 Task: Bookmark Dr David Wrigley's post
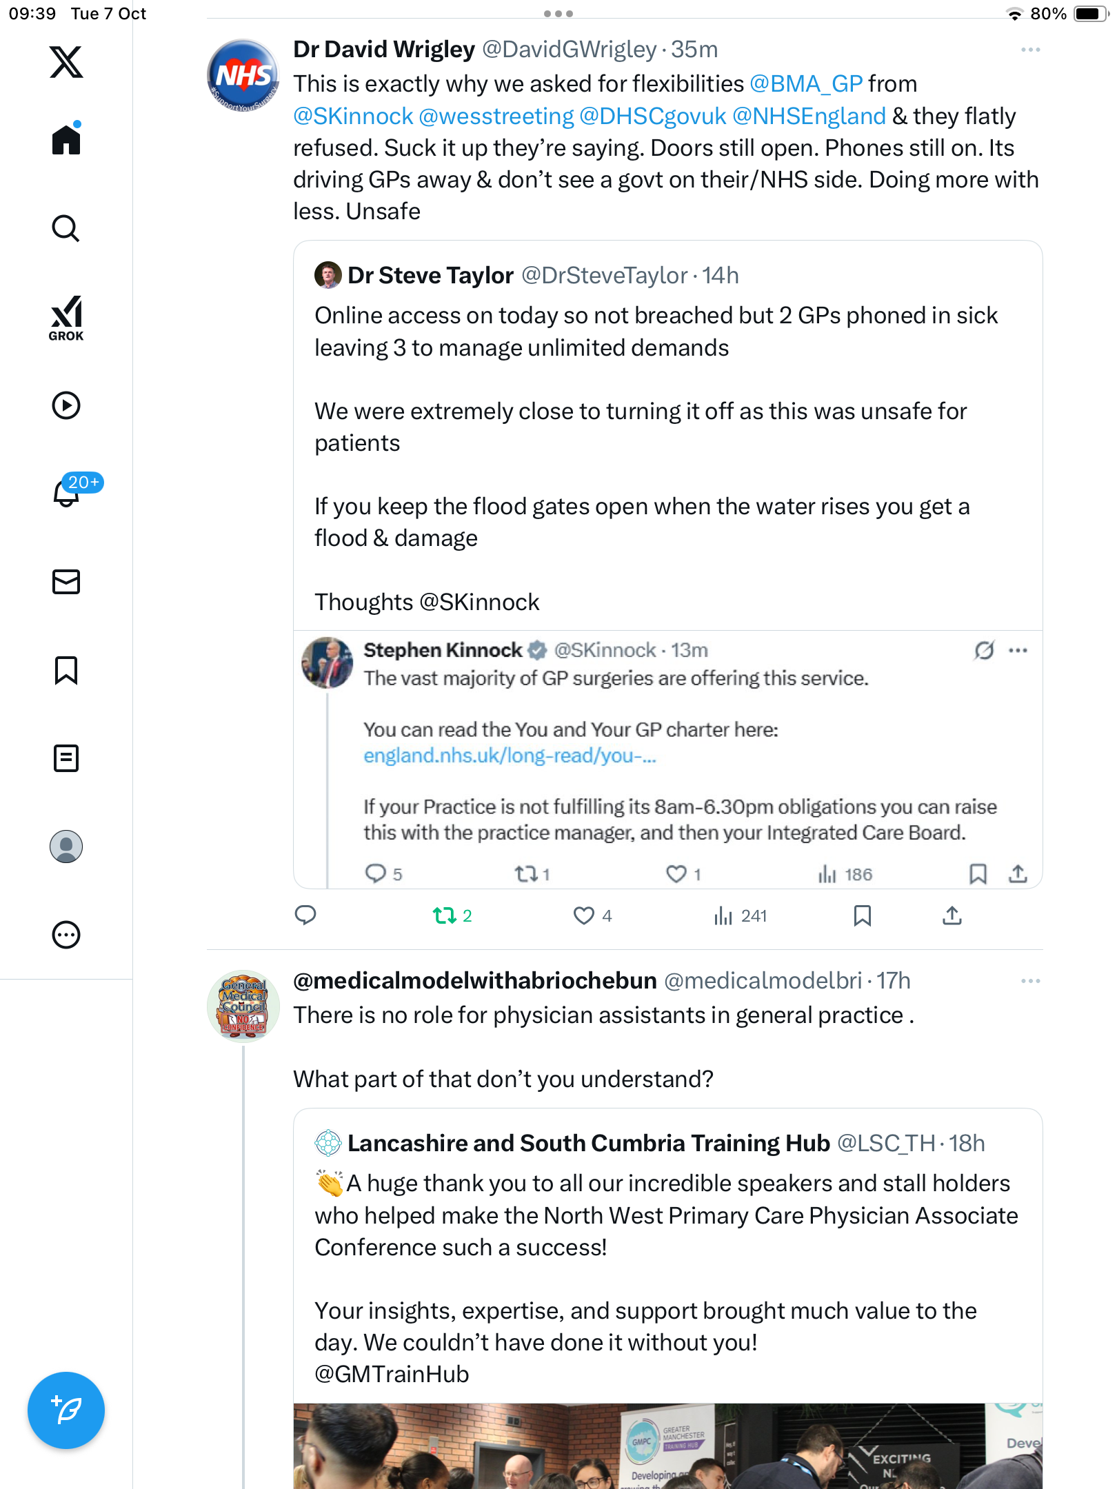pos(862,915)
